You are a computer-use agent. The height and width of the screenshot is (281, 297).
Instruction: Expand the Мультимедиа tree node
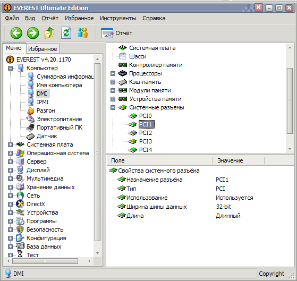(x=10, y=179)
